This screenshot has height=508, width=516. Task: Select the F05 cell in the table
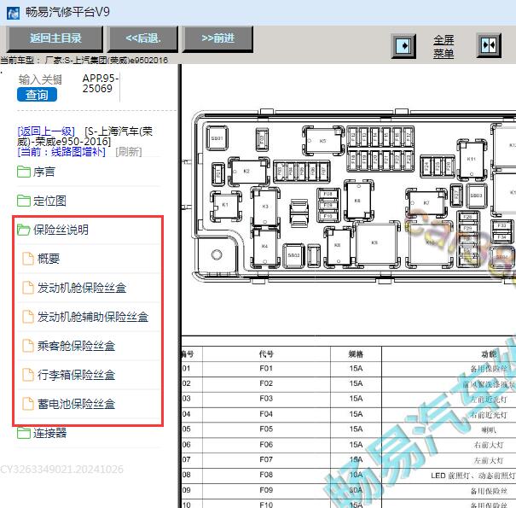(x=266, y=429)
